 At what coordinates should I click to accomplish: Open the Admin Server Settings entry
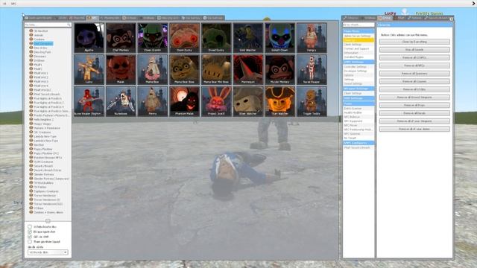click(358, 36)
